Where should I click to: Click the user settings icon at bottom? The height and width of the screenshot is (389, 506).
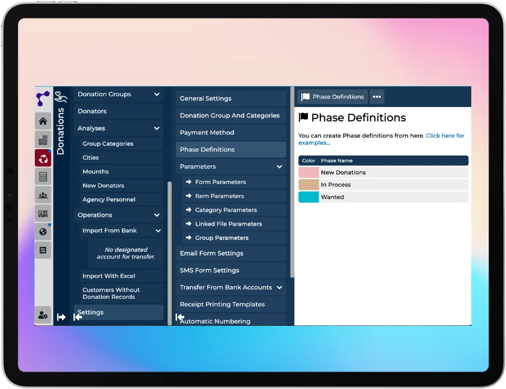point(43,315)
